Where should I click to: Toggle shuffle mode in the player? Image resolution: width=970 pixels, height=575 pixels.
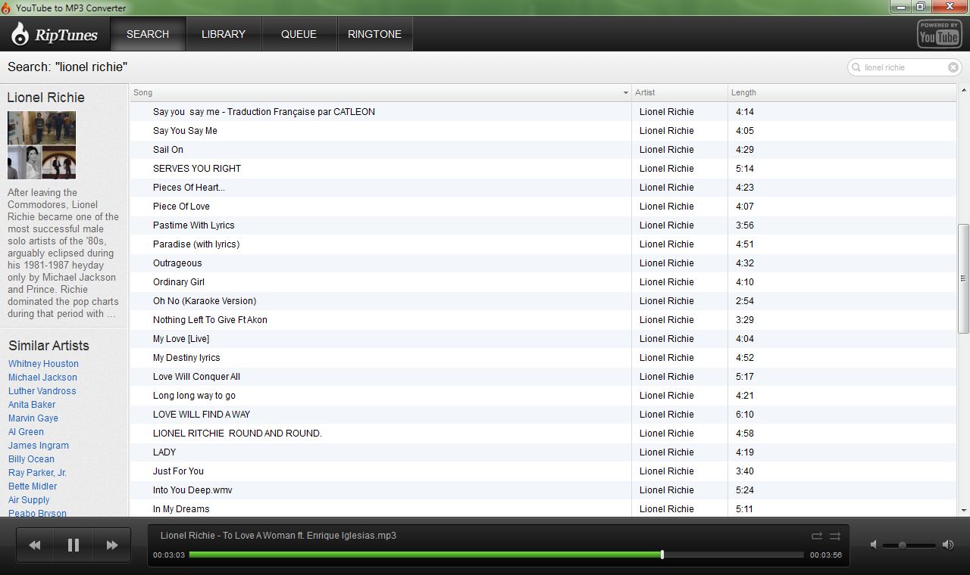point(835,536)
